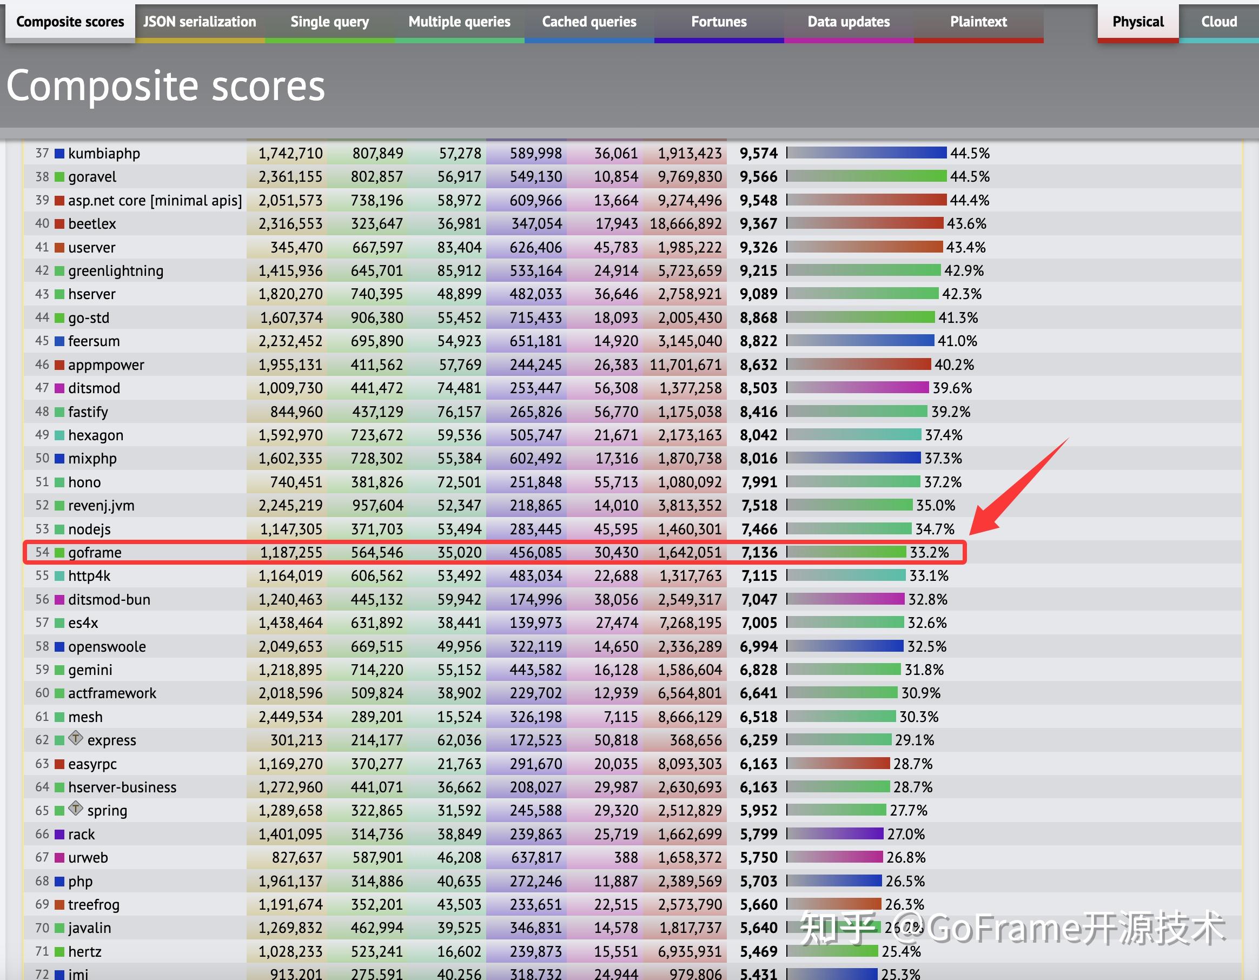Click the blue square icon next to kumbiaphp
The image size is (1259, 980).
click(x=59, y=153)
